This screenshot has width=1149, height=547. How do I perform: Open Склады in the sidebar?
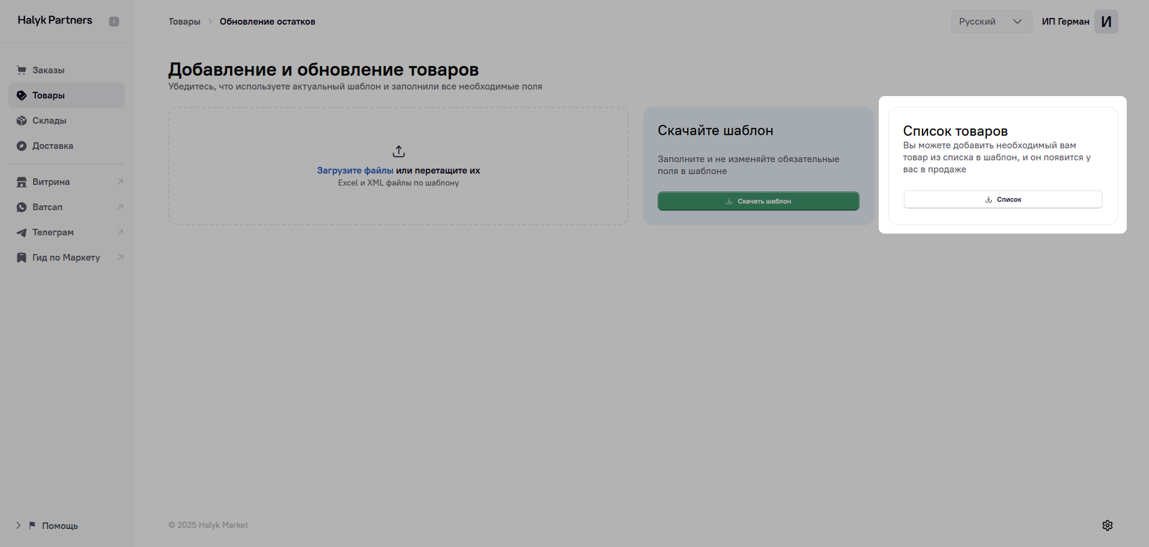67,121
